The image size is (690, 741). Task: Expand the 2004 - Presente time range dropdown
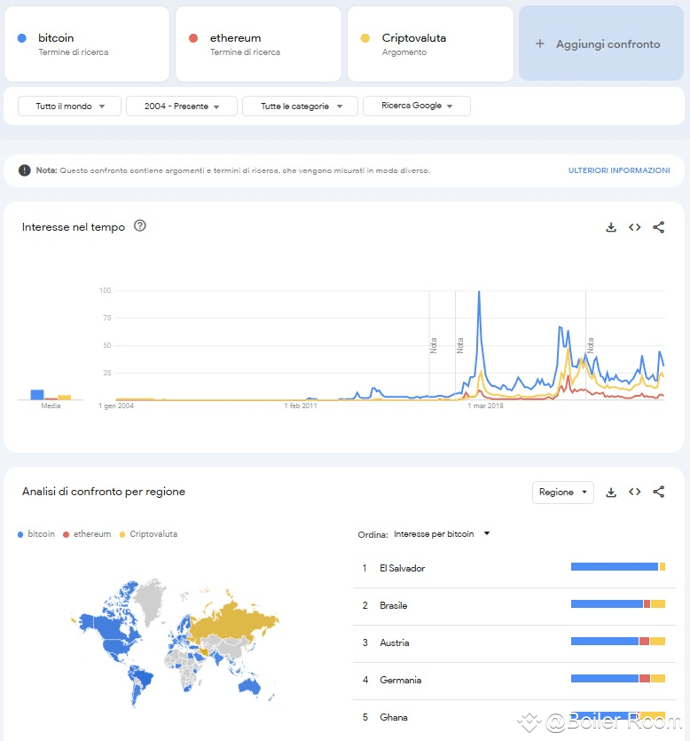(181, 106)
